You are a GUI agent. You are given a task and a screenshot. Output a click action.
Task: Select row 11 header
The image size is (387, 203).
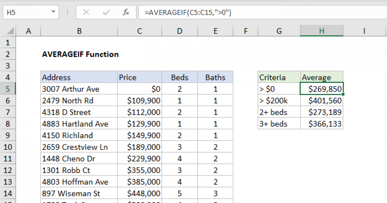[8, 159]
